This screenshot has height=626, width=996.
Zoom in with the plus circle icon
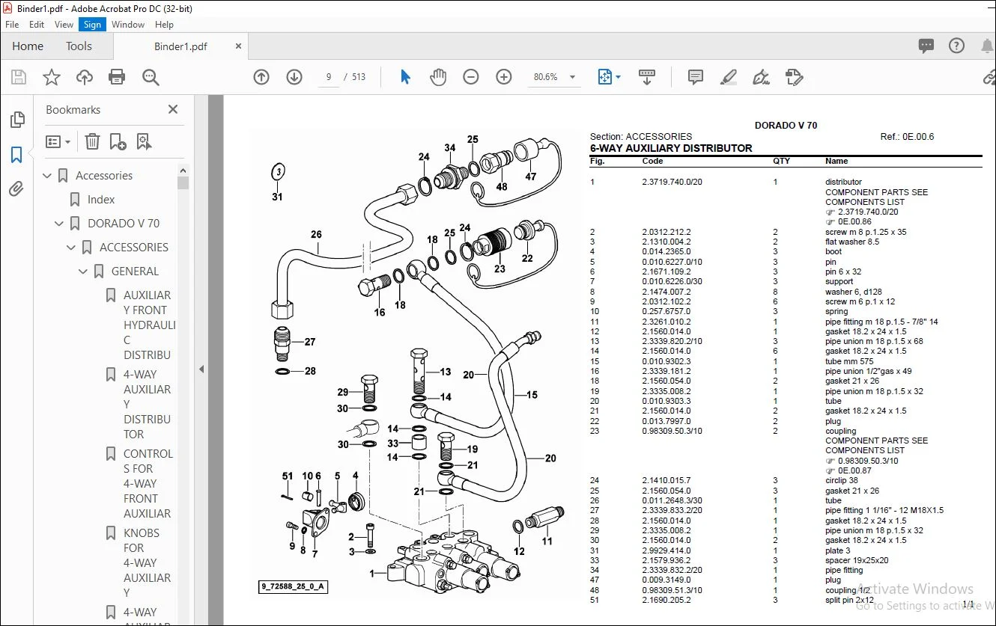504,77
